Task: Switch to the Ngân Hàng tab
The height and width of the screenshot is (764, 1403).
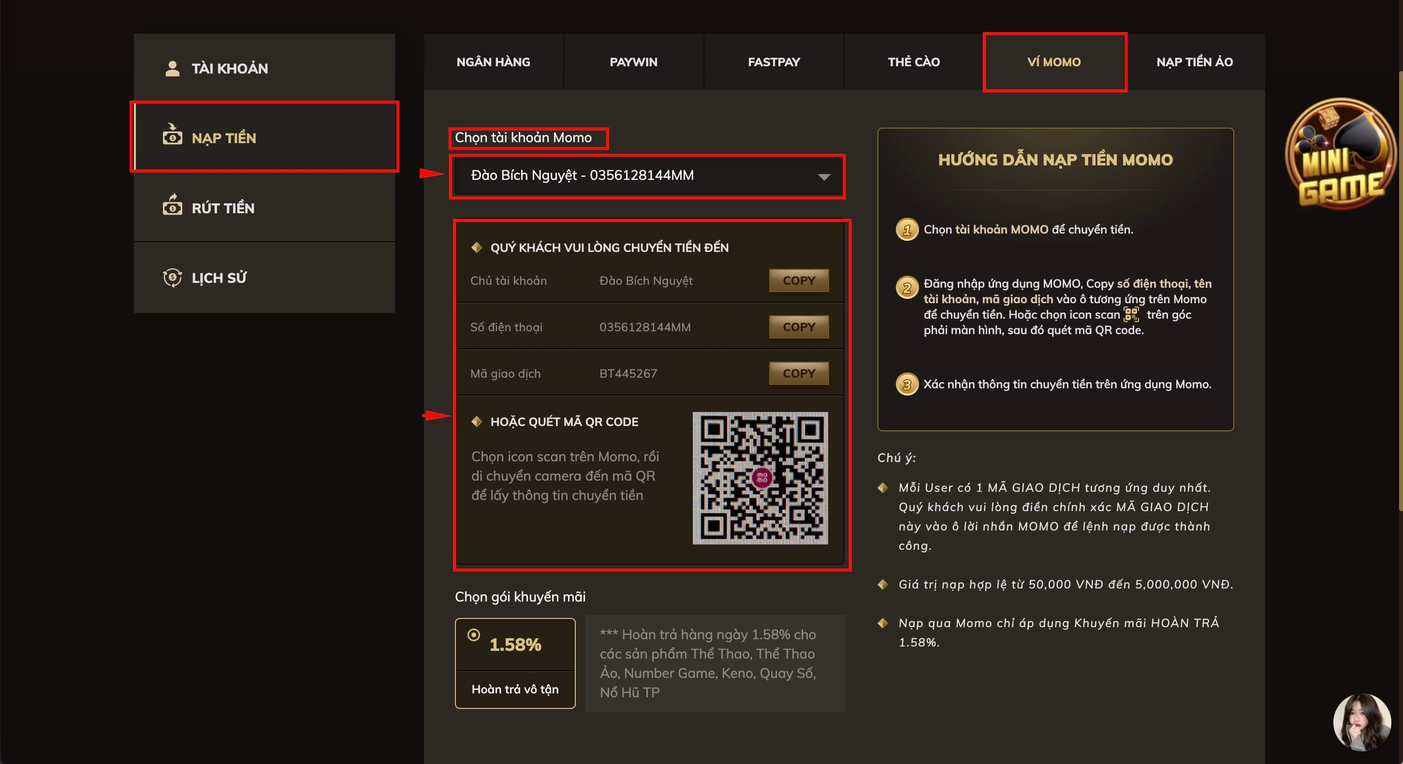Action: pyautogui.click(x=494, y=61)
